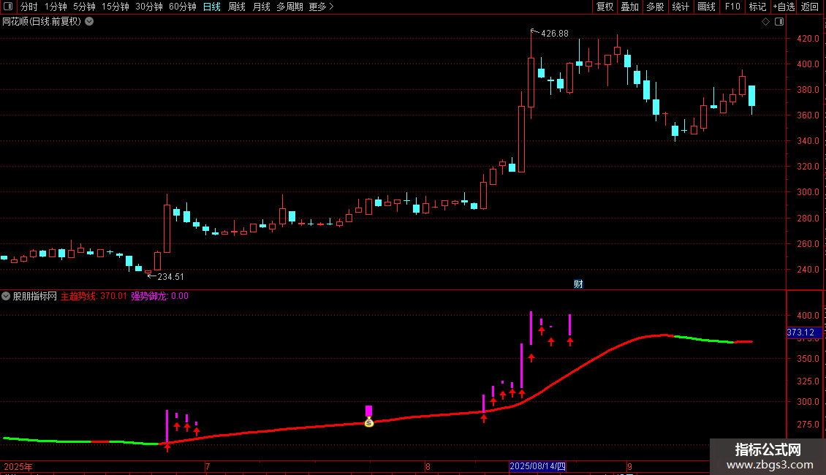Toggle the left sidebar panel icon
The width and height of the screenshot is (826, 475).
coord(8,7)
